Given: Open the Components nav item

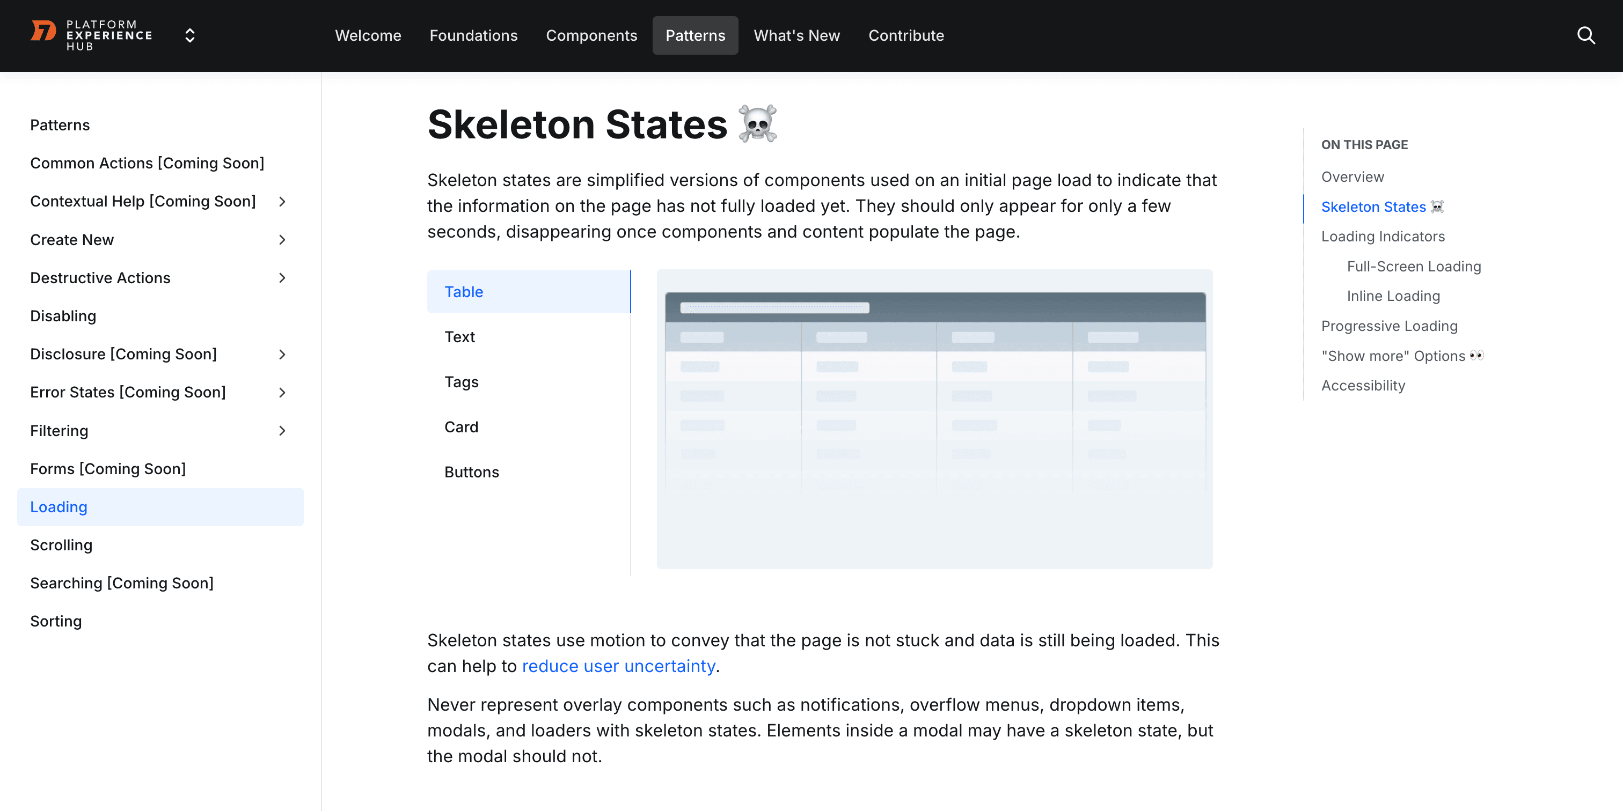Looking at the screenshot, I should point(591,35).
